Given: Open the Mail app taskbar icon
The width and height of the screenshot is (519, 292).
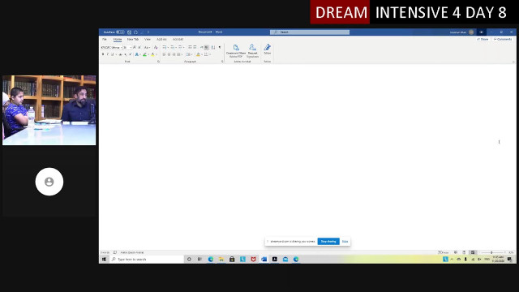Looking at the screenshot, I should pyautogui.click(x=285, y=260).
